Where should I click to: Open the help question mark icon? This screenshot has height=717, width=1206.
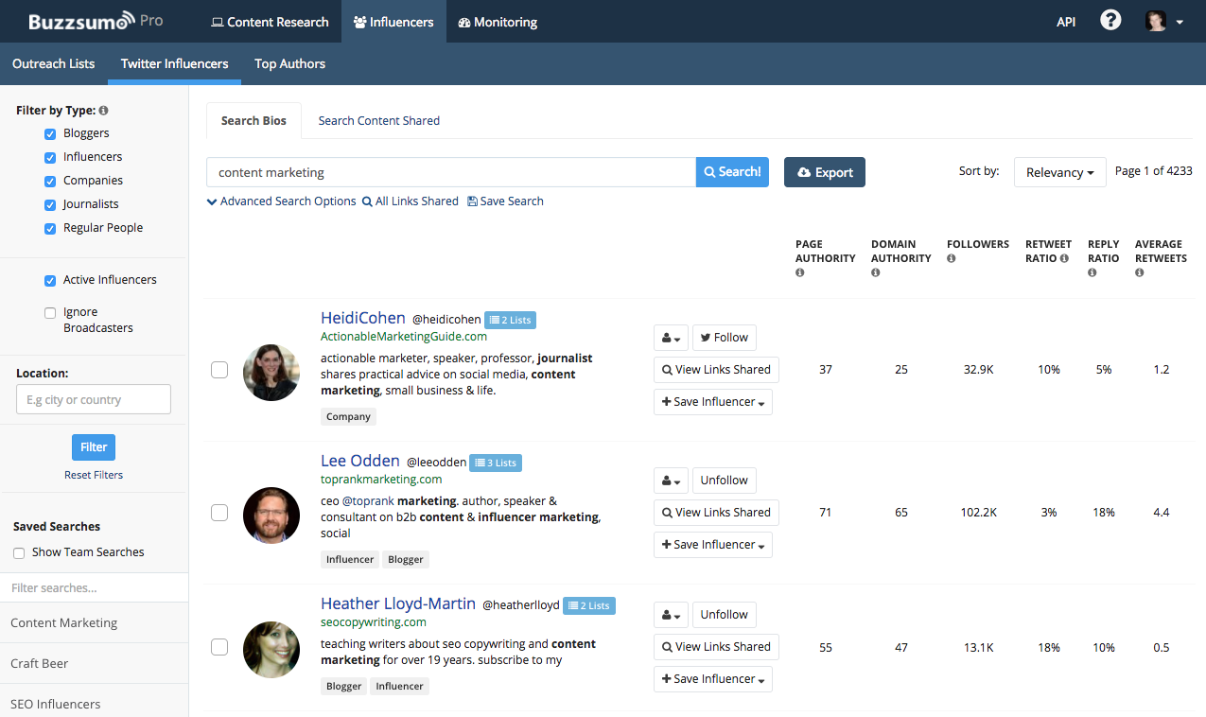click(x=1110, y=21)
